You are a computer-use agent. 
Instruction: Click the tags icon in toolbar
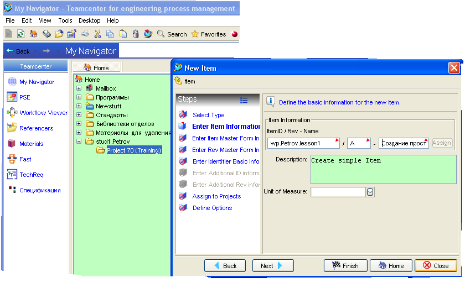click(46, 34)
